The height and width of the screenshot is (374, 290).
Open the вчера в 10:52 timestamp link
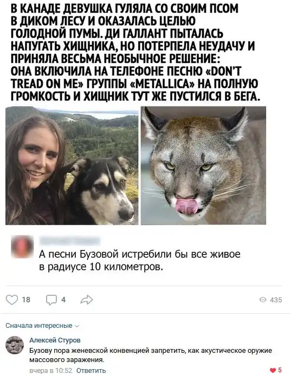(x=50, y=370)
